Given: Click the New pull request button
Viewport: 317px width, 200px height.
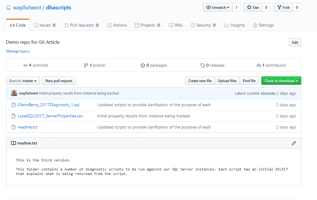Looking at the screenshot, I should pyautogui.click(x=59, y=81).
